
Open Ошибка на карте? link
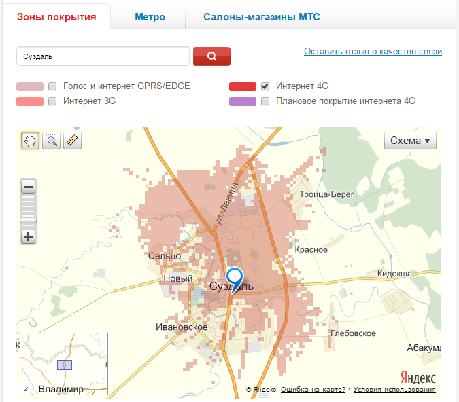click(313, 389)
